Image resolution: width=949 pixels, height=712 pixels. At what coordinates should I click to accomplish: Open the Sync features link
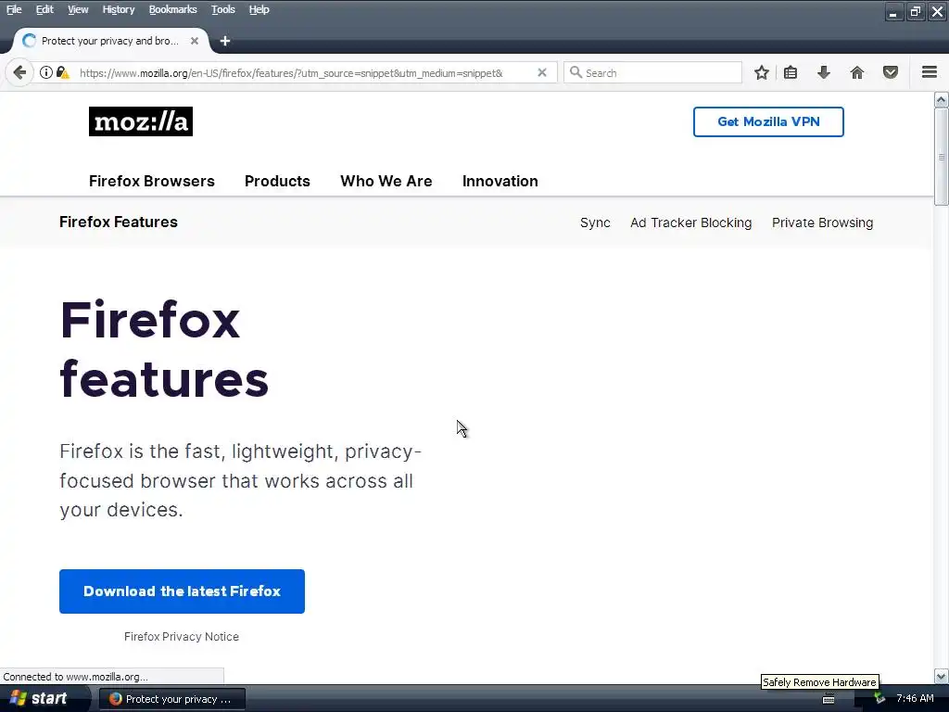pyautogui.click(x=595, y=222)
